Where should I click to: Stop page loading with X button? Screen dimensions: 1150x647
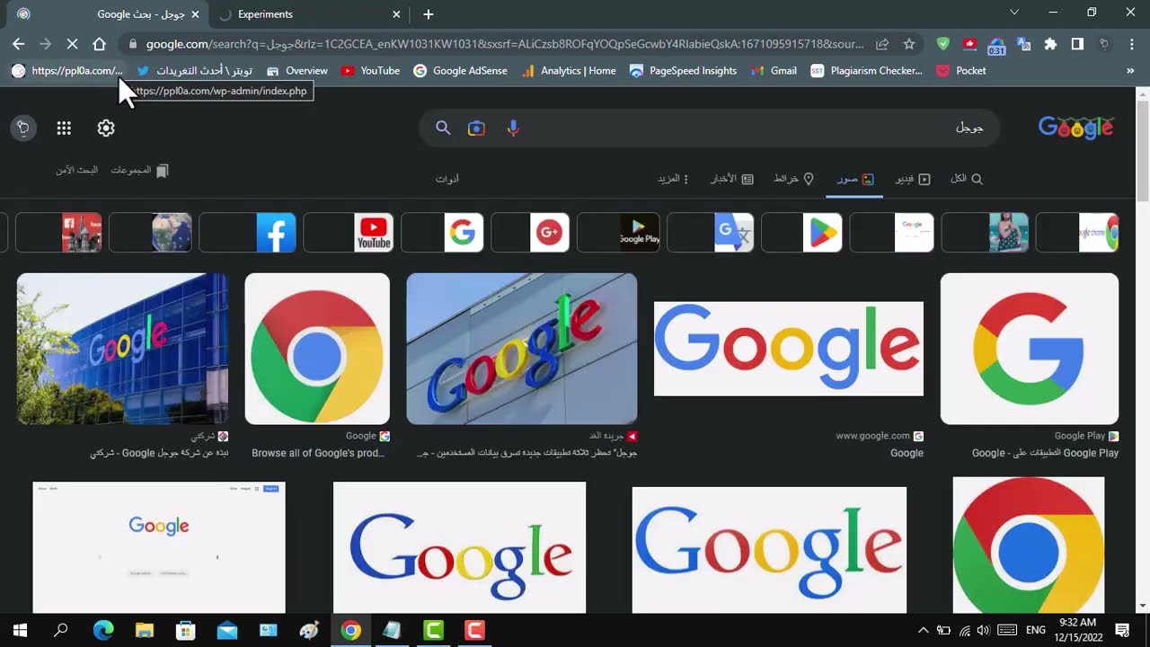(73, 44)
